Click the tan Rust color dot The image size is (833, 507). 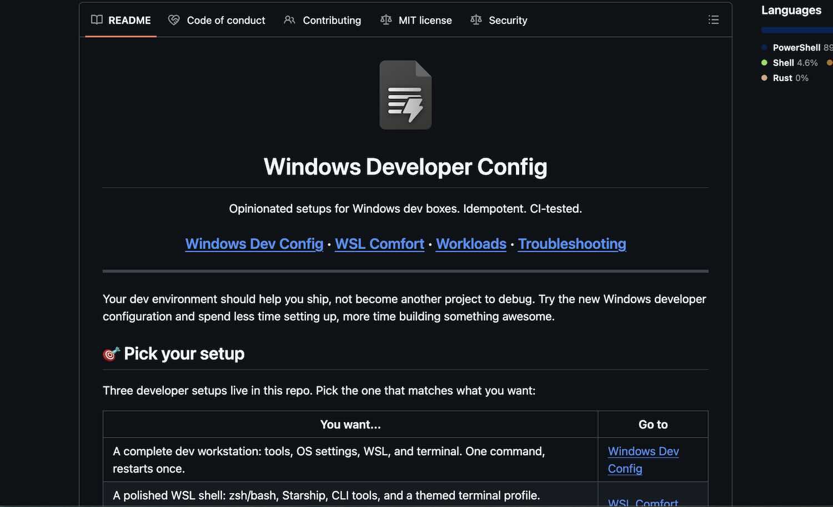click(x=764, y=78)
